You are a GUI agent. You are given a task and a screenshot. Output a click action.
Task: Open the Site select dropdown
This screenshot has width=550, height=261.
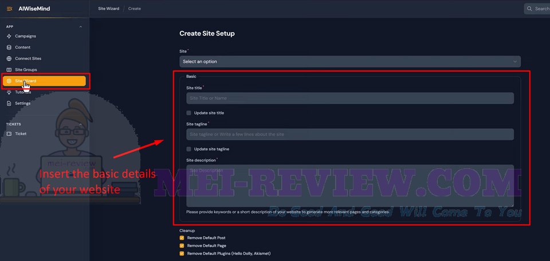[x=350, y=61]
